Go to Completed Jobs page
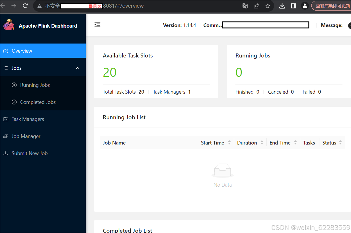The width and height of the screenshot is (351, 233). (x=43, y=102)
